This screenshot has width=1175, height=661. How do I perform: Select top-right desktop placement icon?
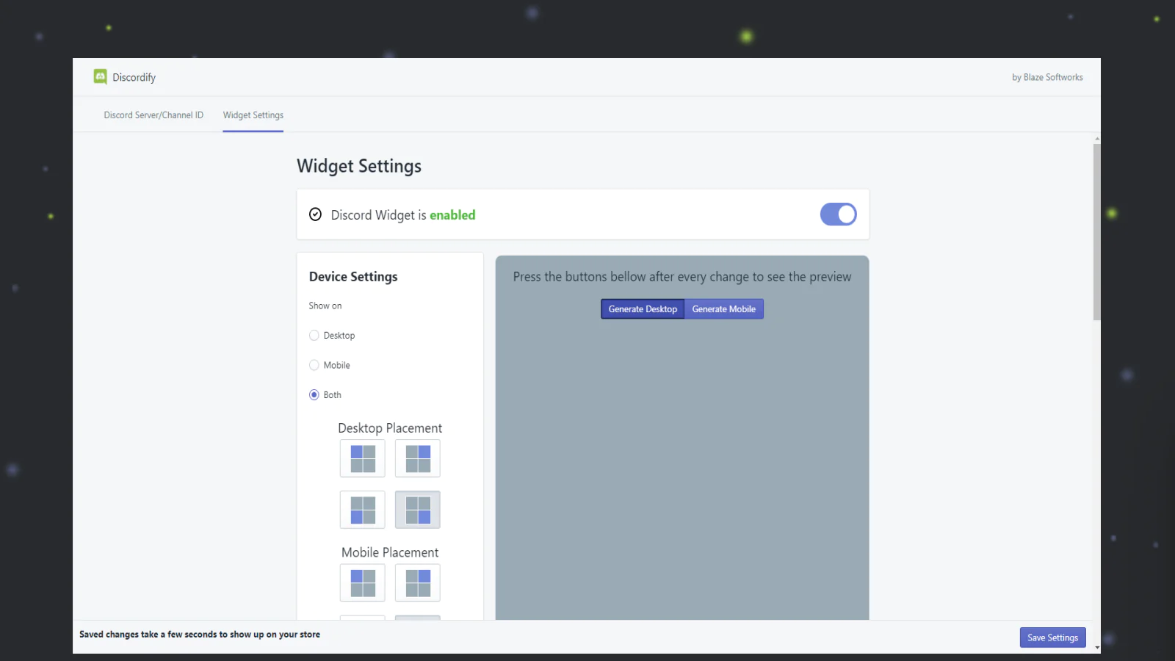coord(418,458)
